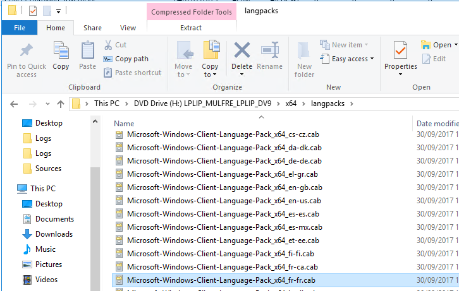Select the en-us language pack cab file
The height and width of the screenshot is (291, 459).
click(218, 201)
